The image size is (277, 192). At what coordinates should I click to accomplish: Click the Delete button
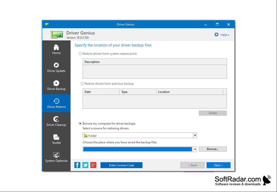[x=213, y=113]
